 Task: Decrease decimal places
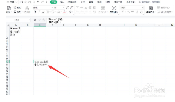pos(141,12)
